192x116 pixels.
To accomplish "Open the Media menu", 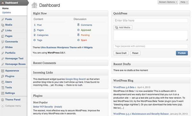I will 9,25.
